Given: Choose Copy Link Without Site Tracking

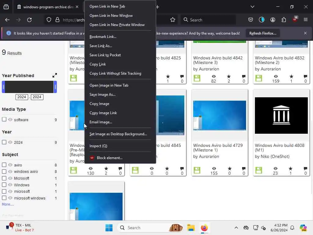Looking at the screenshot, I should click(x=120, y=73).
